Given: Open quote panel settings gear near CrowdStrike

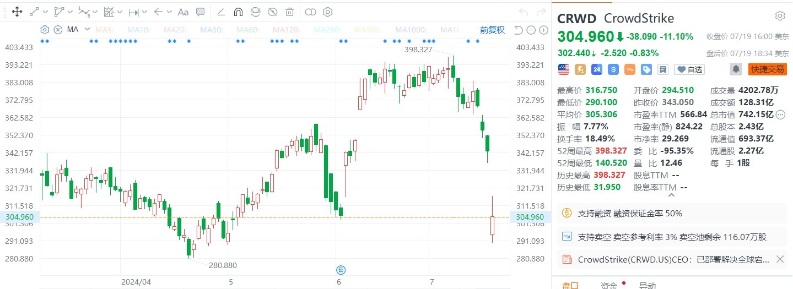Looking at the screenshot, I should (780, 16).
